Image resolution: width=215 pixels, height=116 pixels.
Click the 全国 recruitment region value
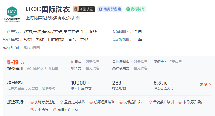(138, 32)
